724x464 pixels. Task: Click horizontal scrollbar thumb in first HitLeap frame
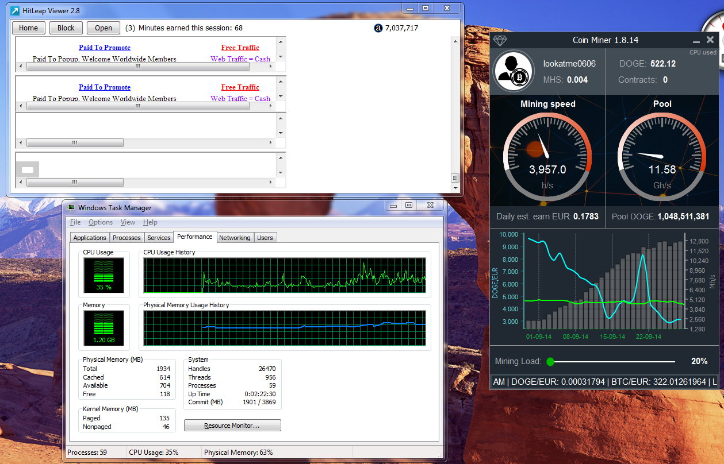pyautogui.click(x=138, y=66)
